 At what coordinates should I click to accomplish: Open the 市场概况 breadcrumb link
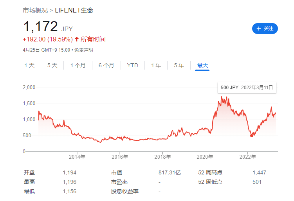pyautogui.click(x=35, y=10)
